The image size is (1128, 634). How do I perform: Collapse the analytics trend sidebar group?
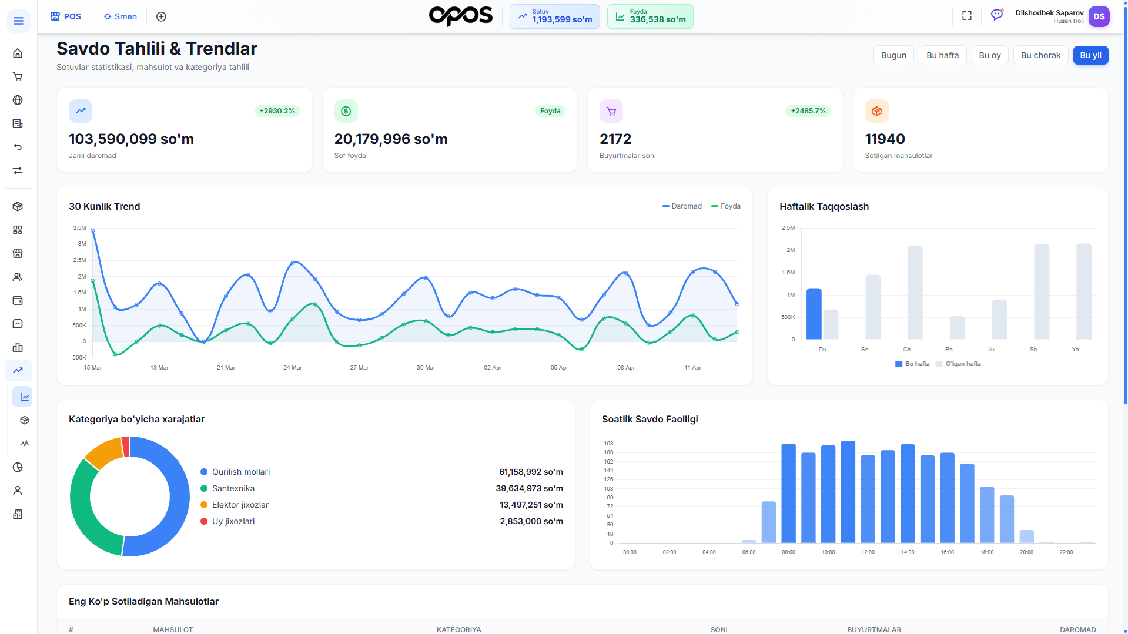18,370
